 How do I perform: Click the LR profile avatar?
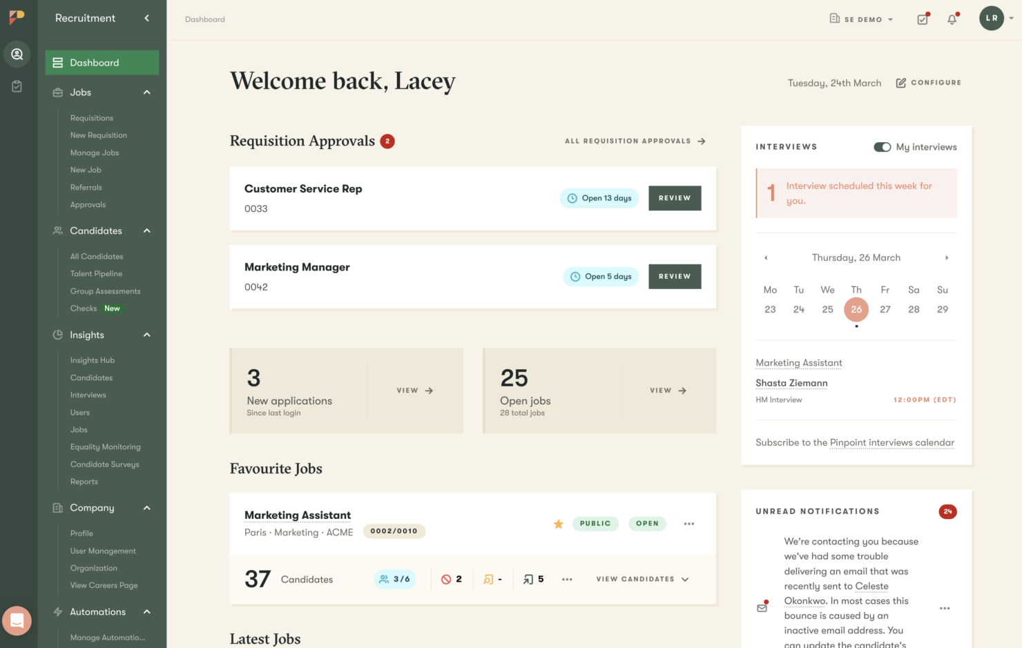click(x=992, y=18)
